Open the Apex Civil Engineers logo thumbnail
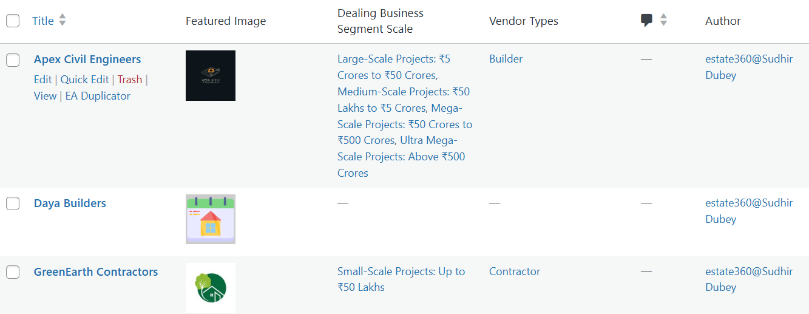This screenshot has height=314, width=809. tap(211, 75)
